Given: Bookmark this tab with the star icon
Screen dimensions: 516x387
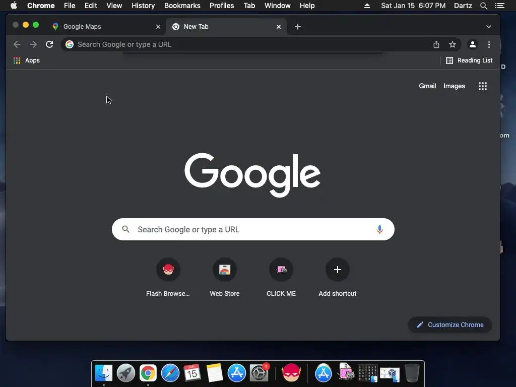Looking at the screenshot, I should (x=453, y=44).
